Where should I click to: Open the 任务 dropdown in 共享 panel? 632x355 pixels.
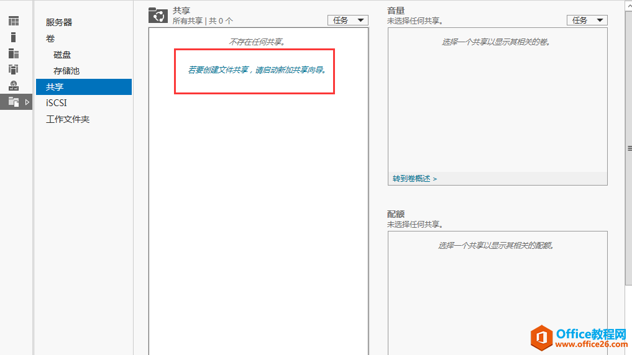(347, 20)
